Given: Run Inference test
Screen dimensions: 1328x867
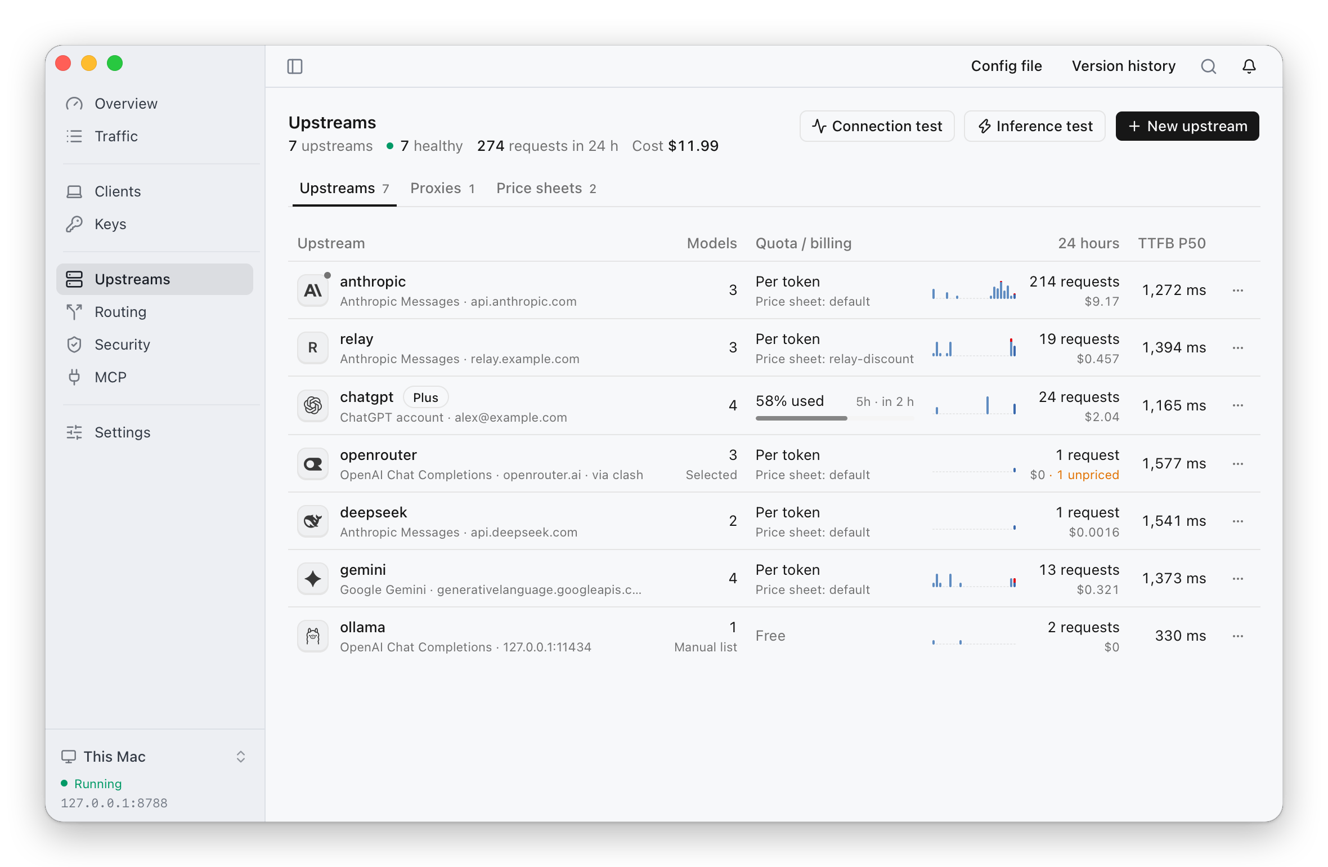Looking at the screenshot, I should click(x=1035, y=126).
